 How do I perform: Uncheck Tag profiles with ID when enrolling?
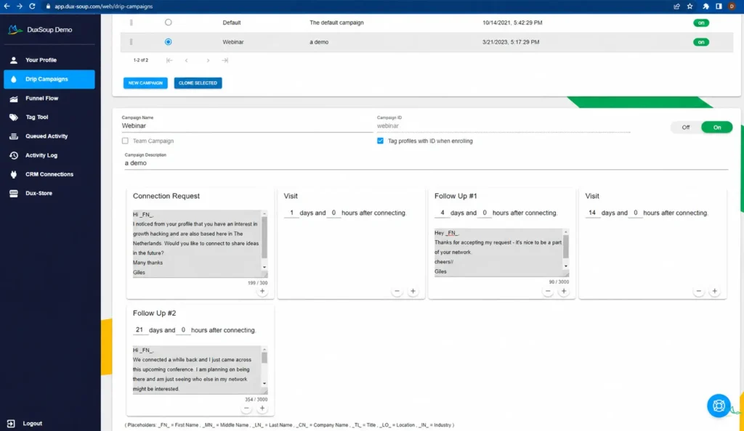(x=380, y=141)
